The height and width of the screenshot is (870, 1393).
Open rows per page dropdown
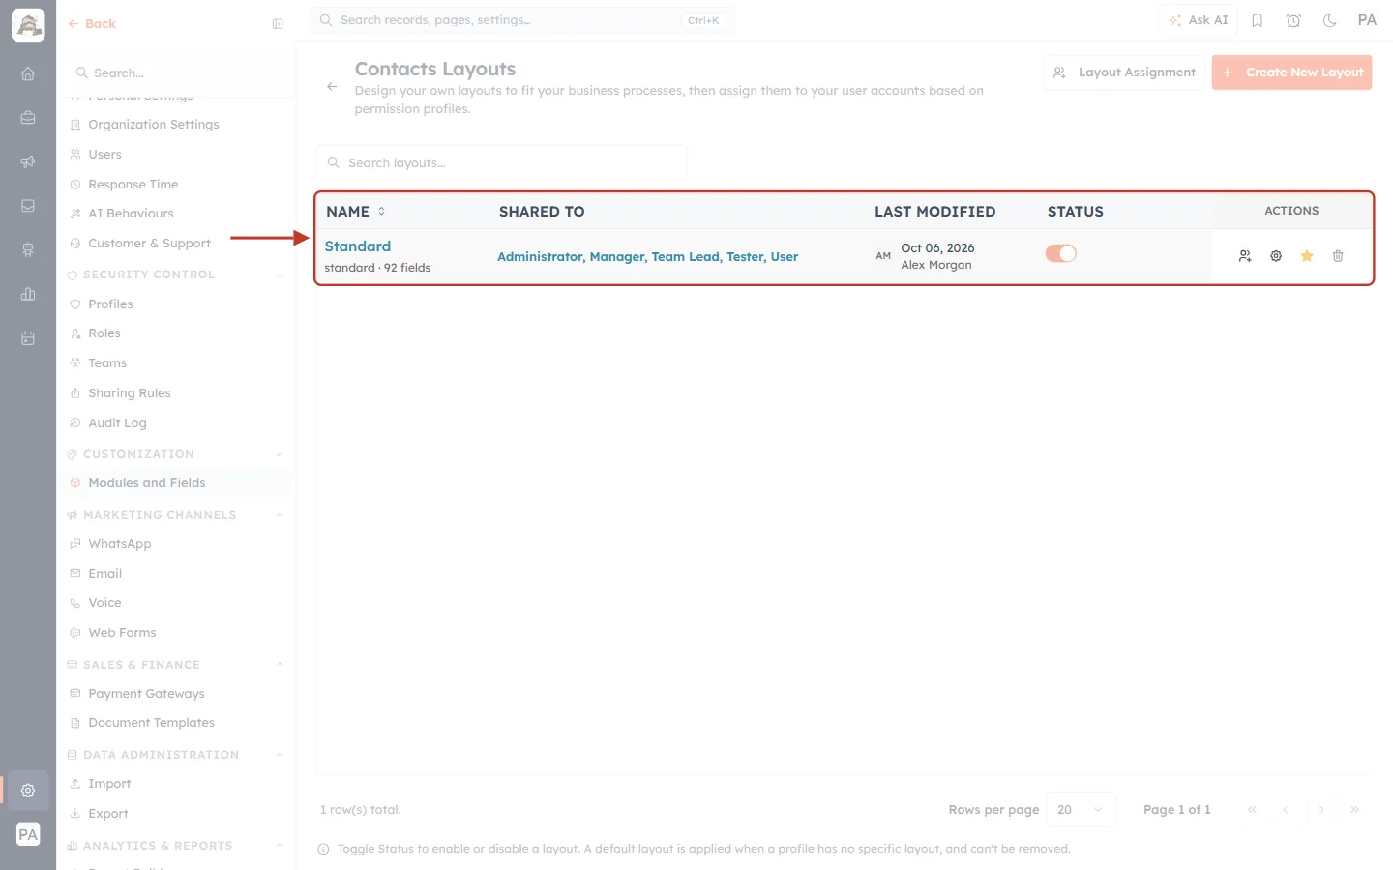(1082, 810)
